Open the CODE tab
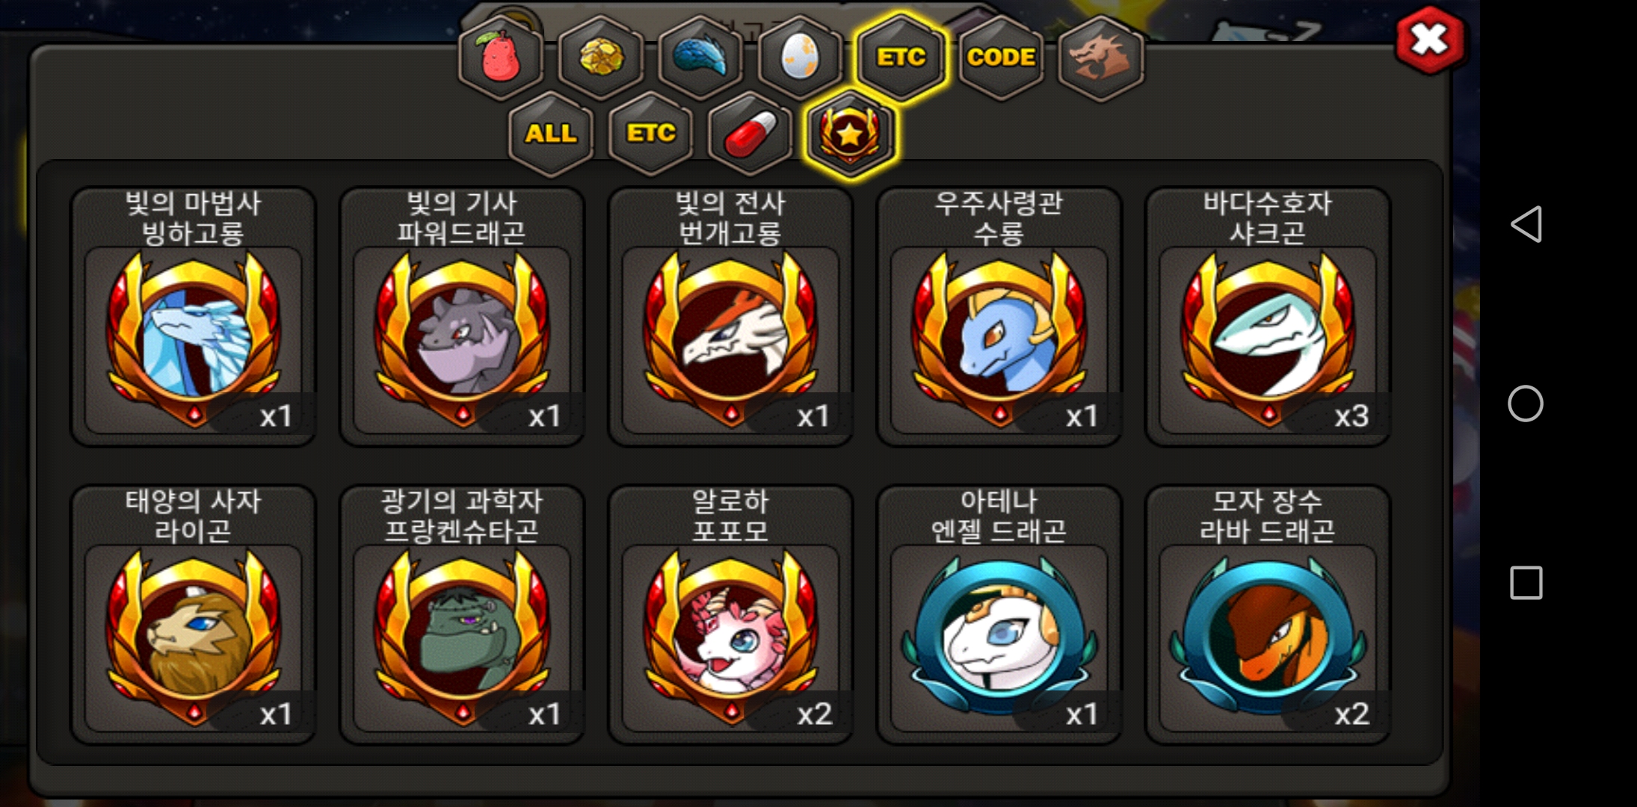 click(x=1001, y=58)
